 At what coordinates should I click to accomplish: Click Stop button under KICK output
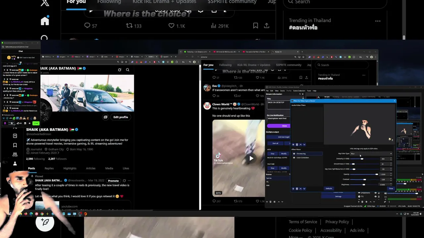pos(273,153)
